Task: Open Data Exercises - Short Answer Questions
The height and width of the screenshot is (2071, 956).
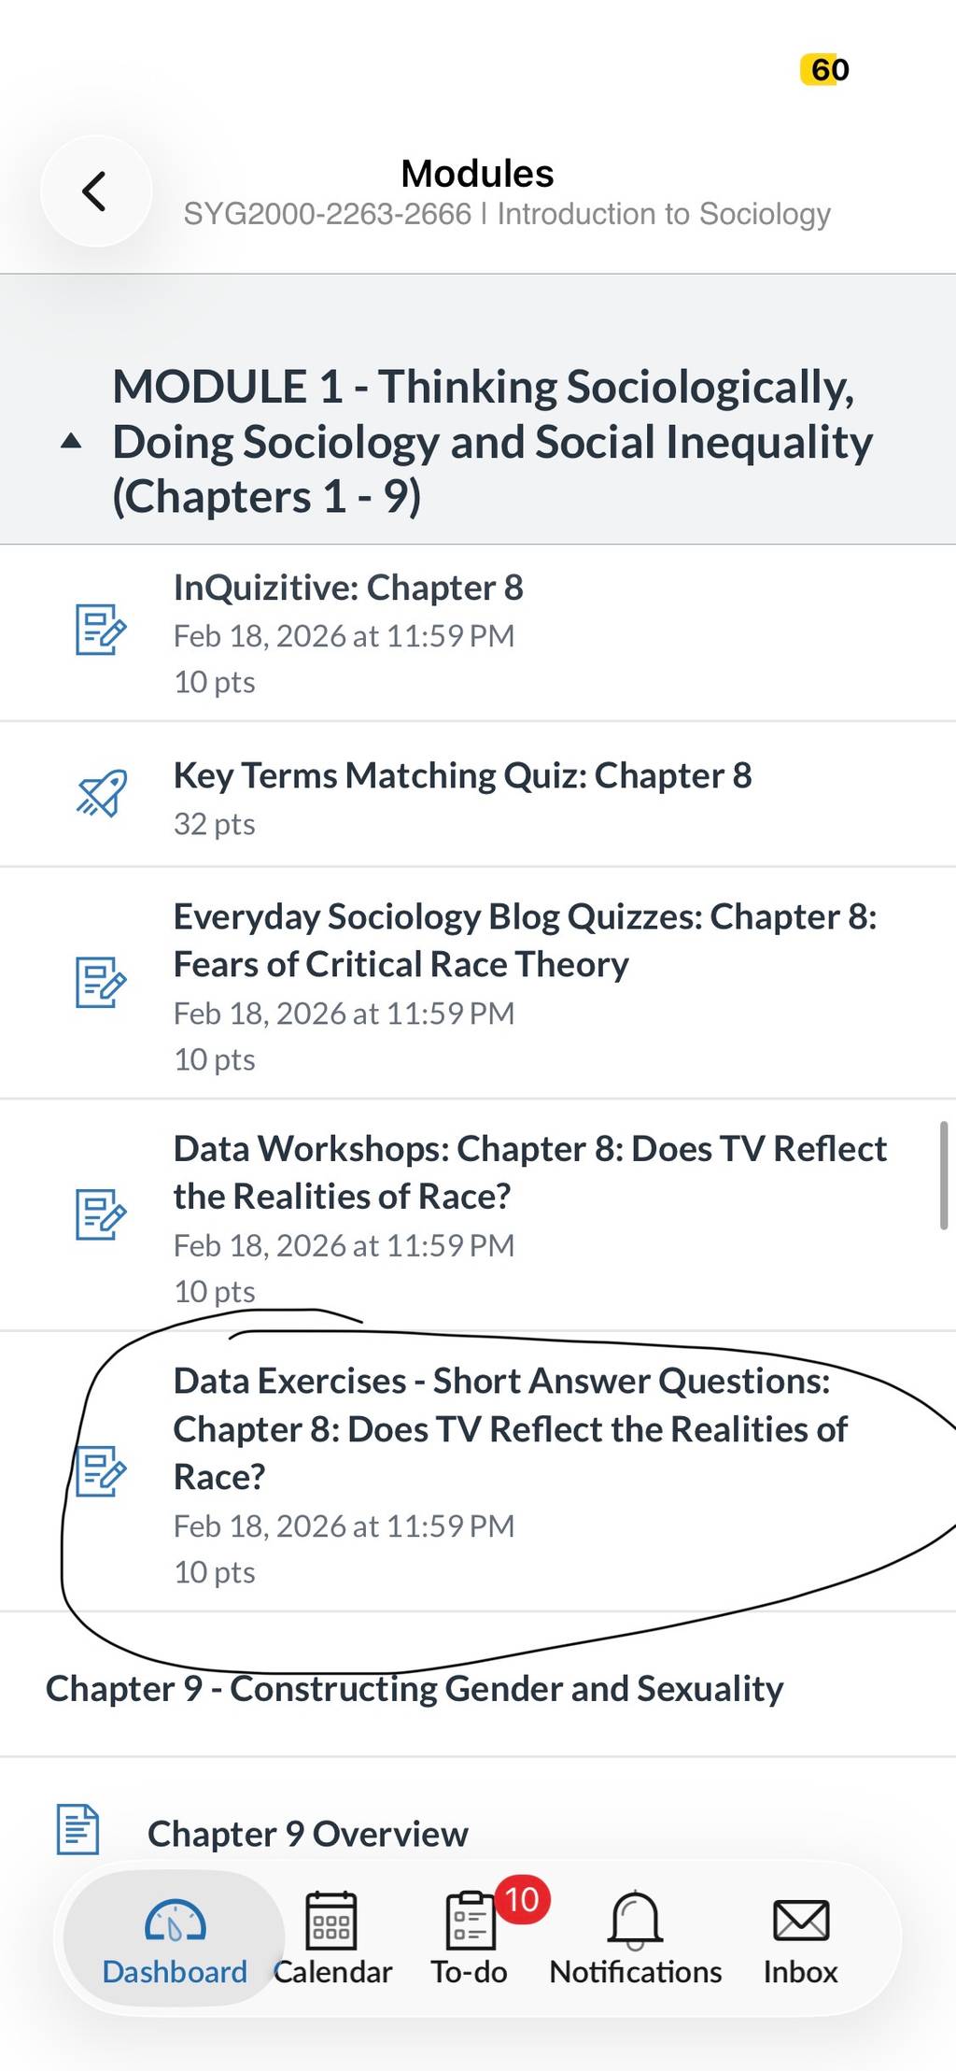Action: (x=478, y=1472)
